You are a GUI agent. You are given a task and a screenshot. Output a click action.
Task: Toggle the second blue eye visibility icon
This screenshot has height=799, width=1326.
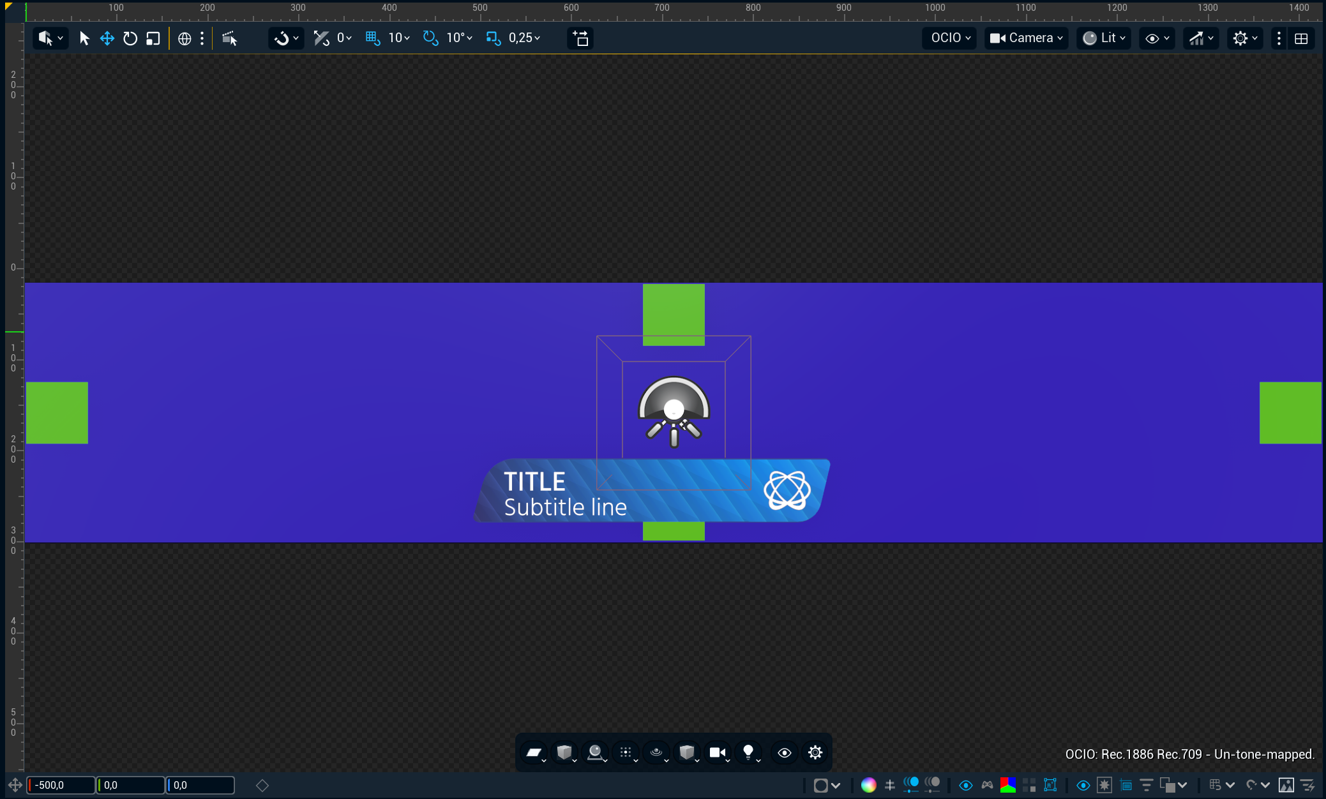(x=1083, y=786)
